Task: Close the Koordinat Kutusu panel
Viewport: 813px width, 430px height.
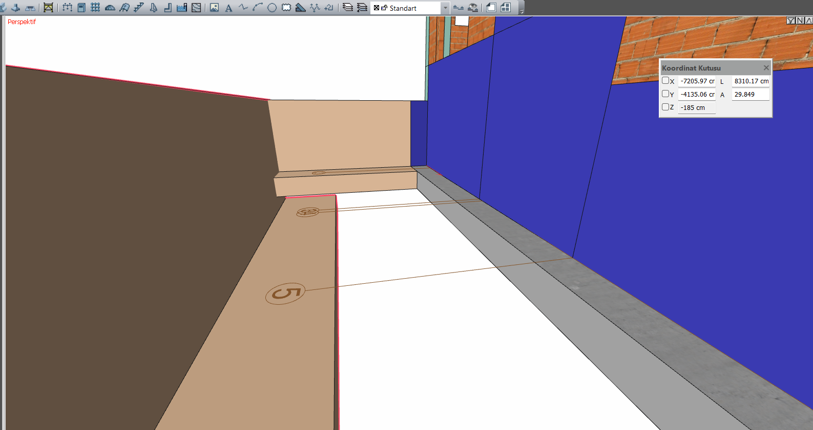Action: point(766,67)
